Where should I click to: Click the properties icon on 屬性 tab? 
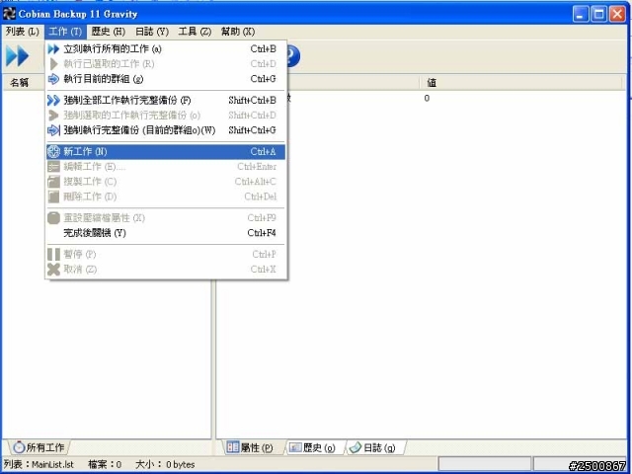233,447
